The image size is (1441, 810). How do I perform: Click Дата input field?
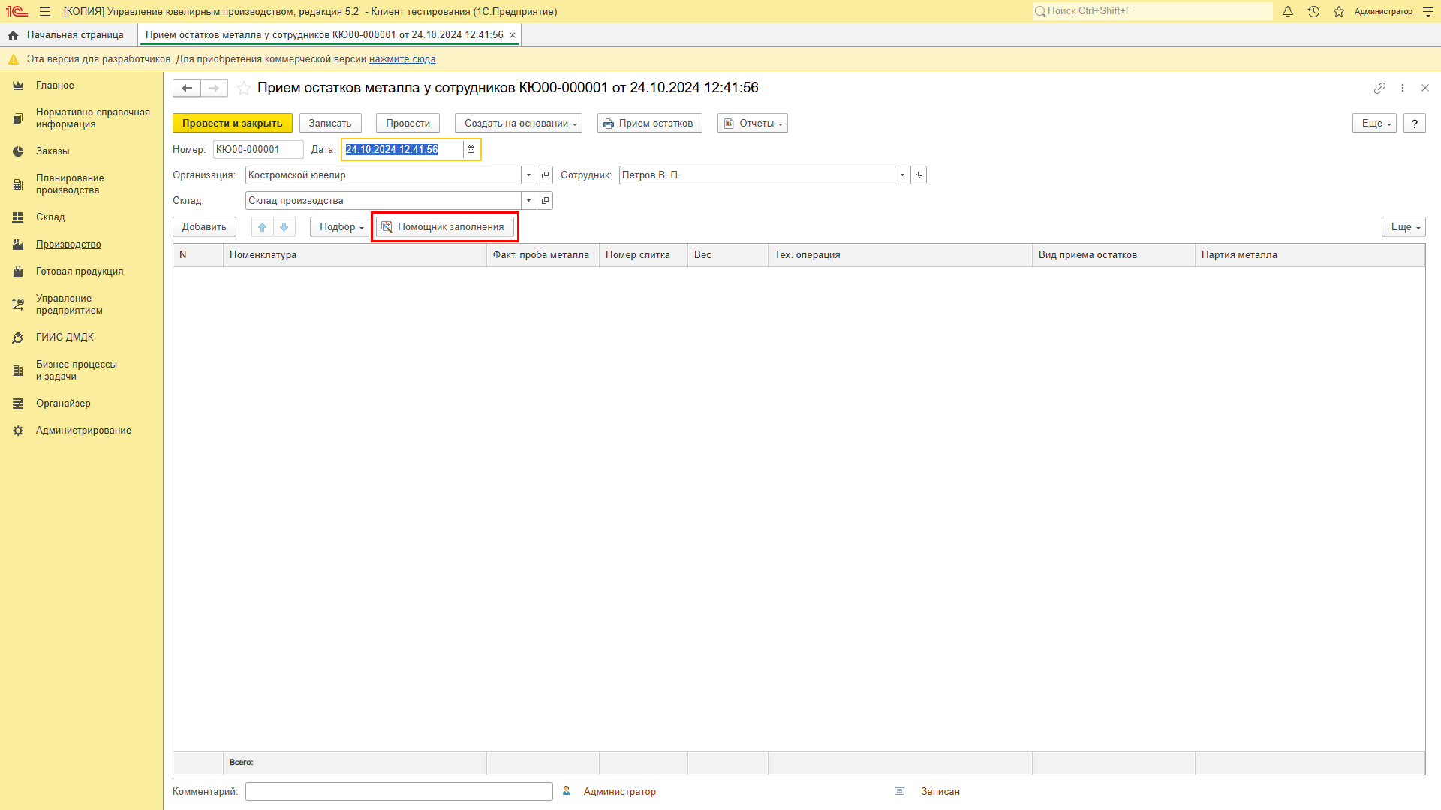coord(402,150)
